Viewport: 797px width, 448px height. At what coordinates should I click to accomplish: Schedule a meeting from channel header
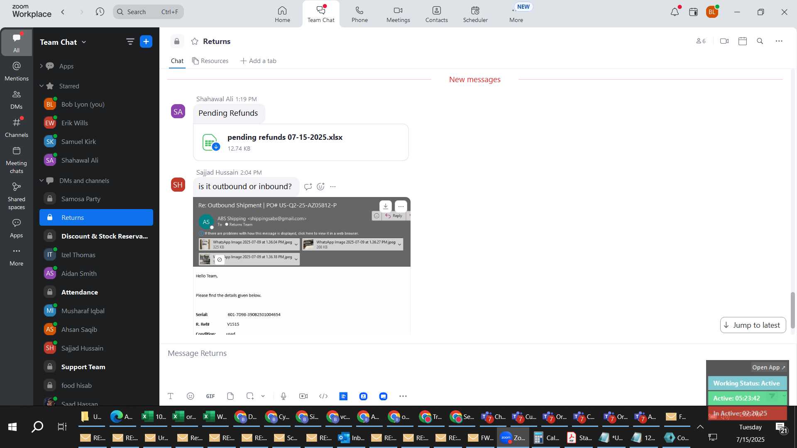click(x=743, y=41)
